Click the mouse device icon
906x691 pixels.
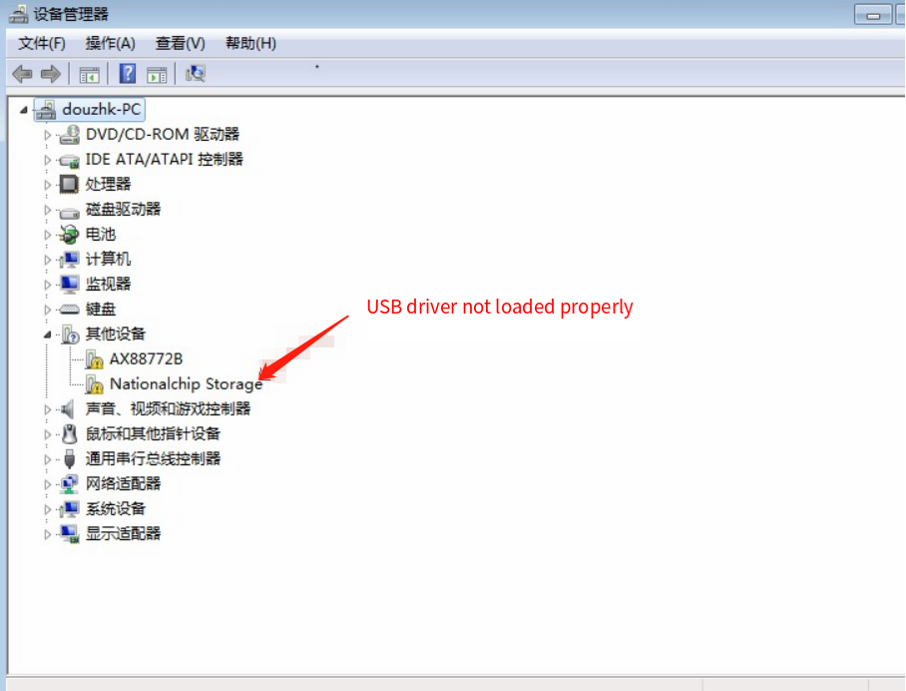point(69,433)
